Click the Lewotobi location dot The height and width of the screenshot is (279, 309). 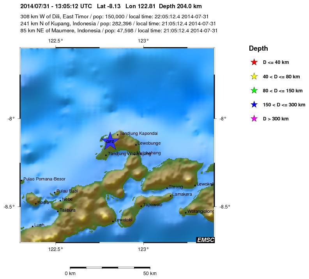point(113,221)
